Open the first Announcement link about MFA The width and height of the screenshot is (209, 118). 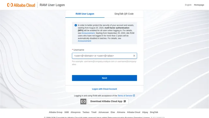88,33
